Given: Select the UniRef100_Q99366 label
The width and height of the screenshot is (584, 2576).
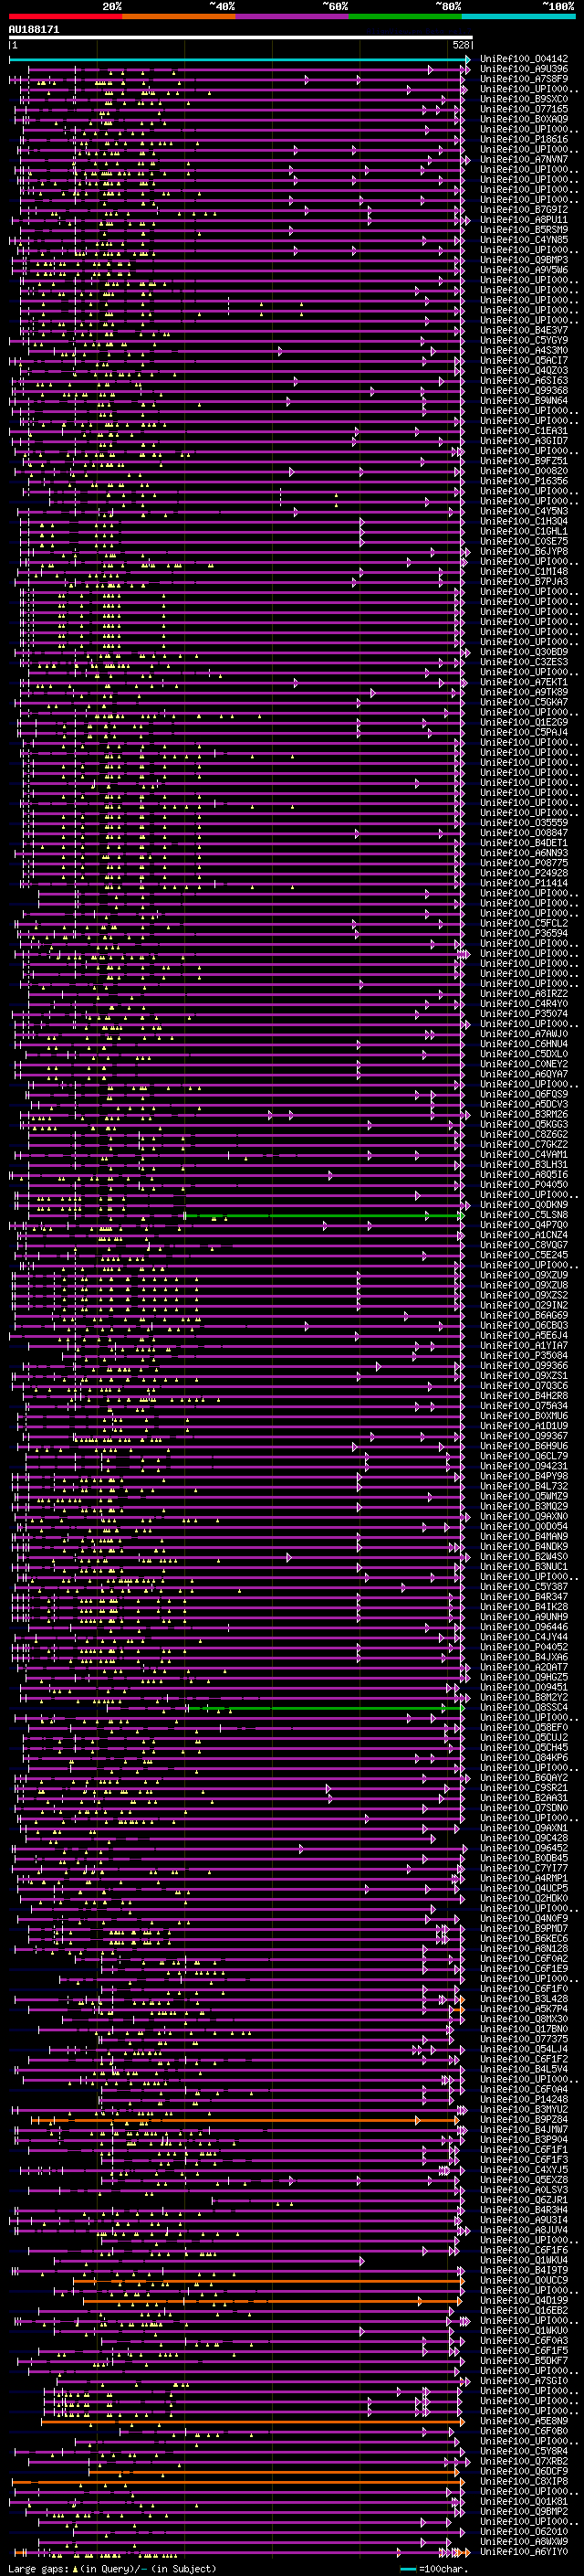Looking at the screenshot, I should point(524,1366).
